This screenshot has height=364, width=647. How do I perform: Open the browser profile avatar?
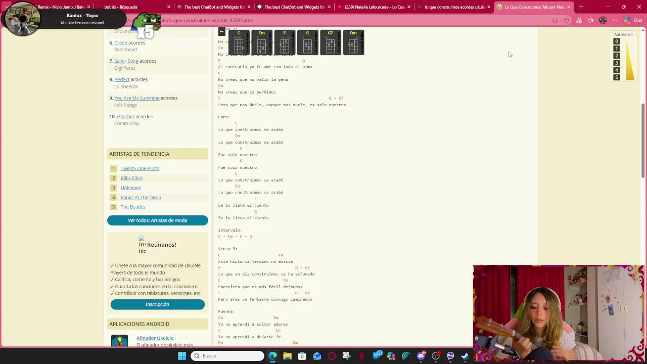tap(603, 20)
